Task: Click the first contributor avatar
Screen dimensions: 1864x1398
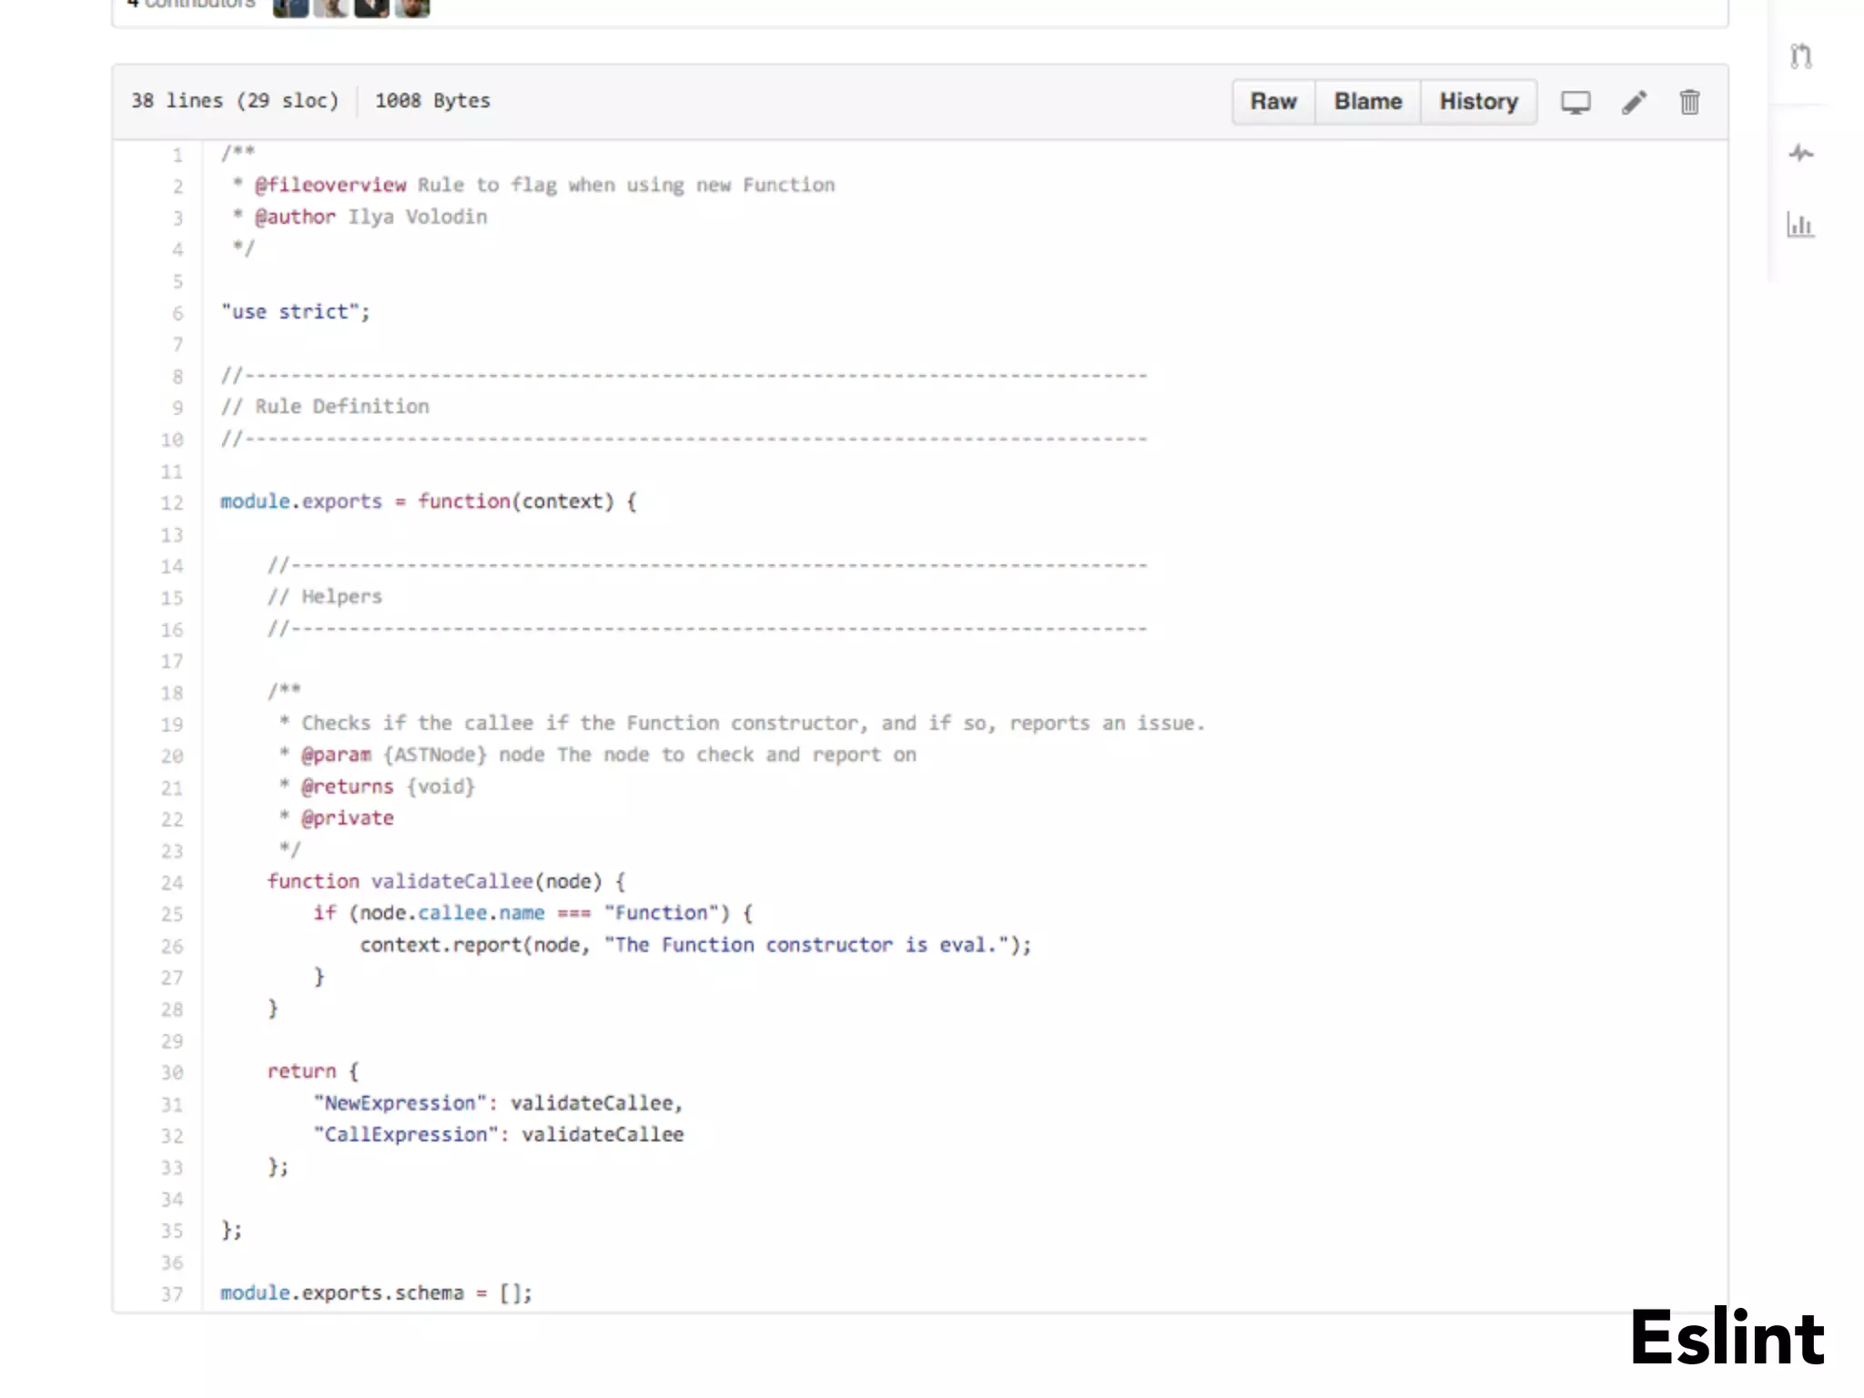Action: [x=290, y=7]
